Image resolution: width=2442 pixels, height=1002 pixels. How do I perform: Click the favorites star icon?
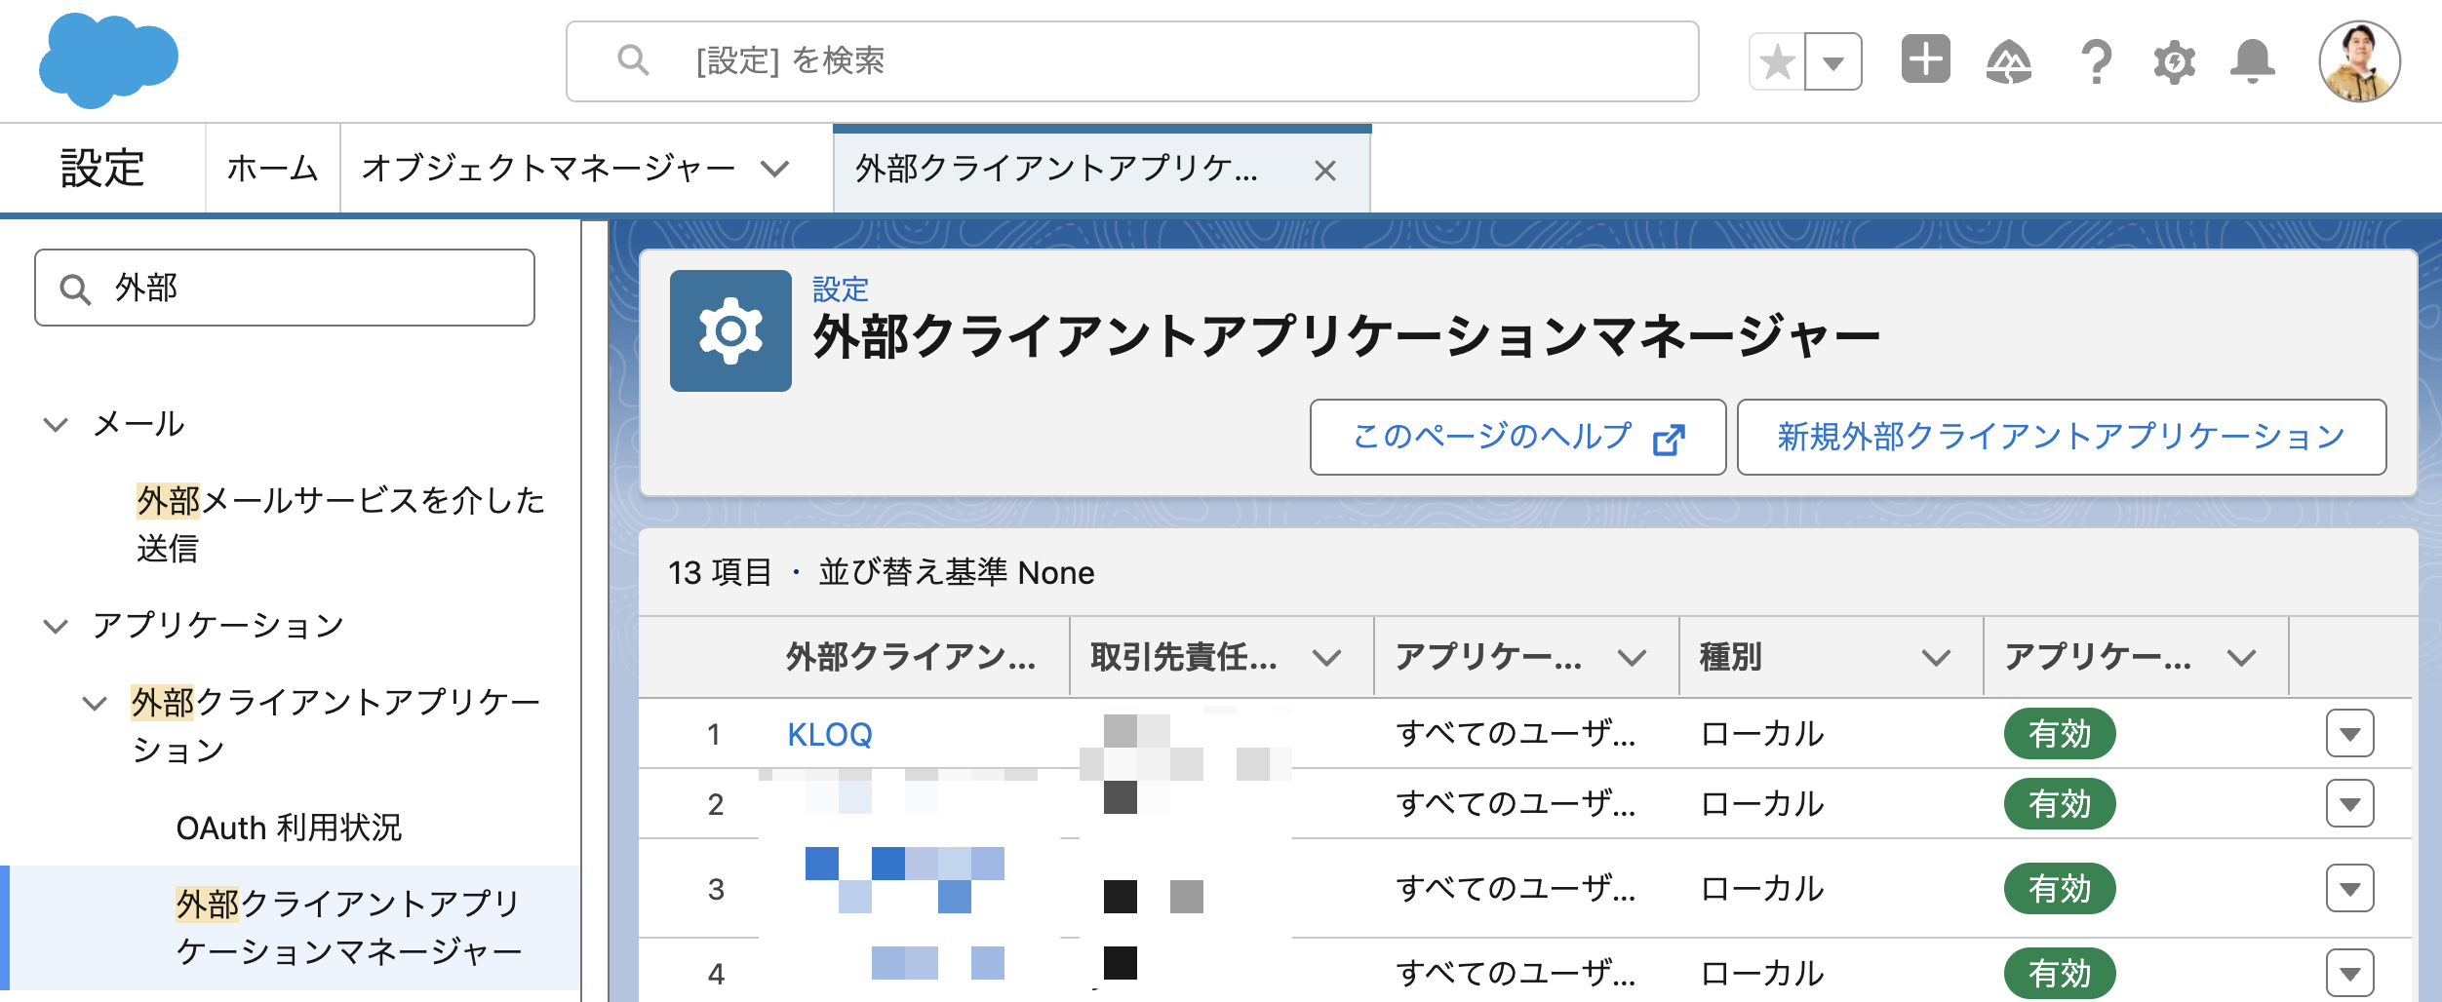[x=1778, y=62]
